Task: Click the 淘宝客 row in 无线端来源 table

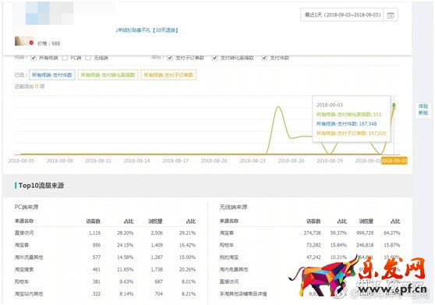Action: pyautogui.click(x=309, y=232)
